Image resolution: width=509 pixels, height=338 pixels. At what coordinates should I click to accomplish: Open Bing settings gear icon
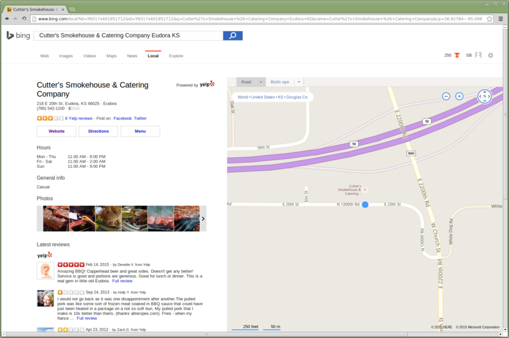[x=491, y=55]
